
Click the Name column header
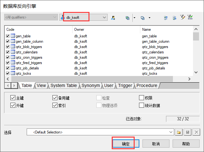click(167, 30)
